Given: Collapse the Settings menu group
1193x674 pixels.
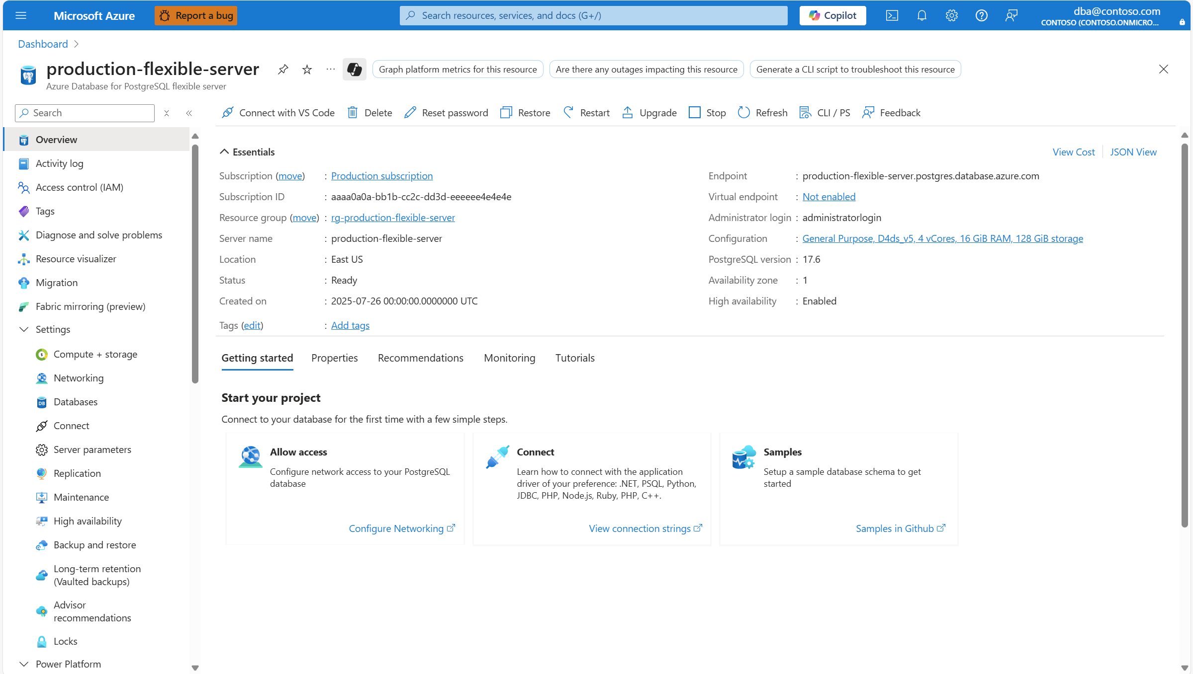Looking at the screenshot, I should click(23, 329).
